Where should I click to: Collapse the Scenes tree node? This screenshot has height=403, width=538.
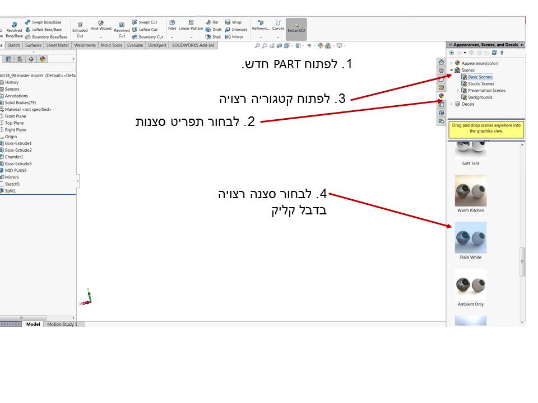coord(452,70)
